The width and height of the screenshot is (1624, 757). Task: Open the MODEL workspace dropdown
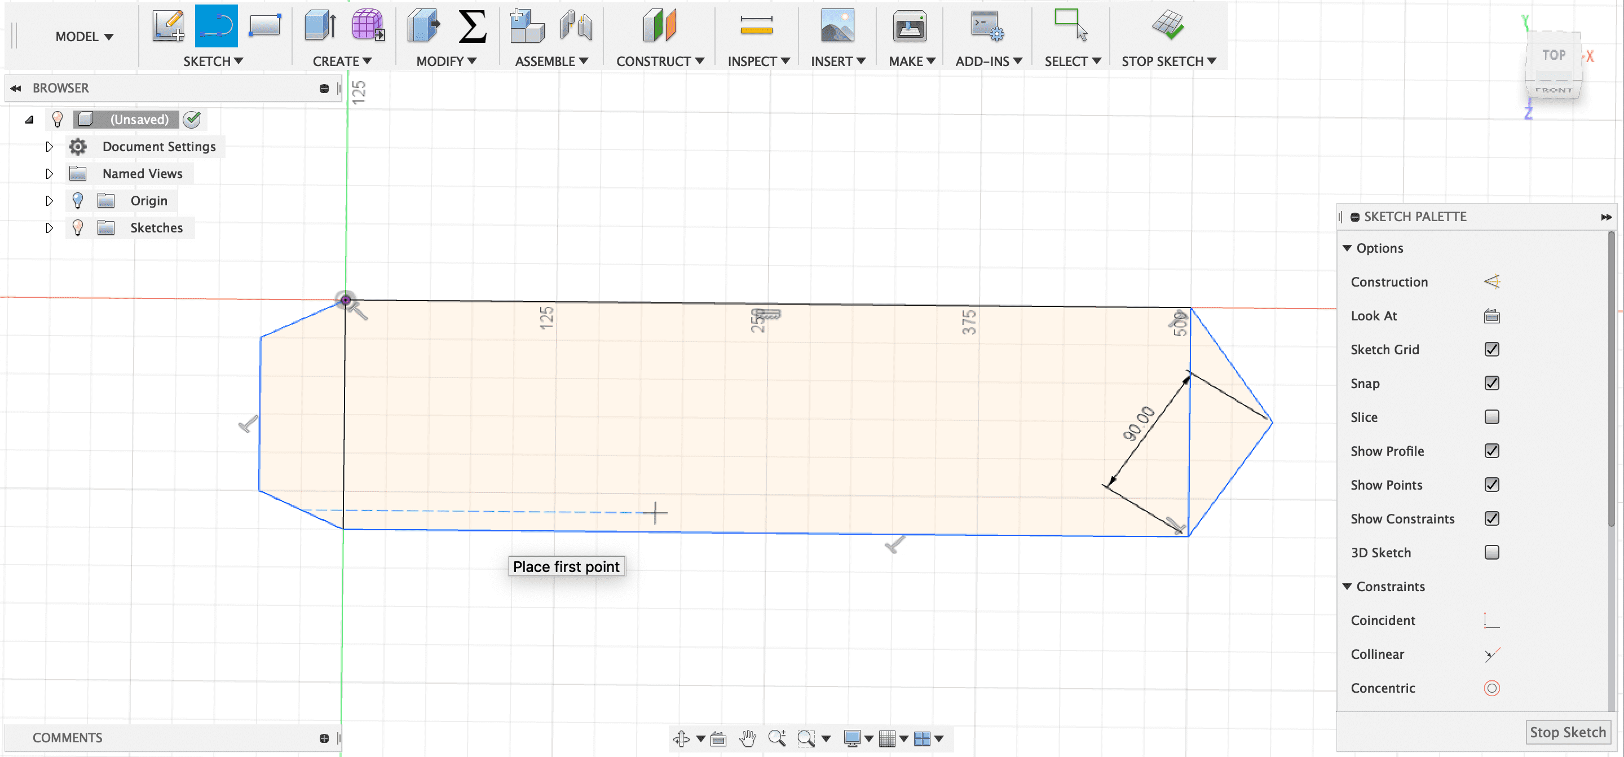click(x=84, y=37)
